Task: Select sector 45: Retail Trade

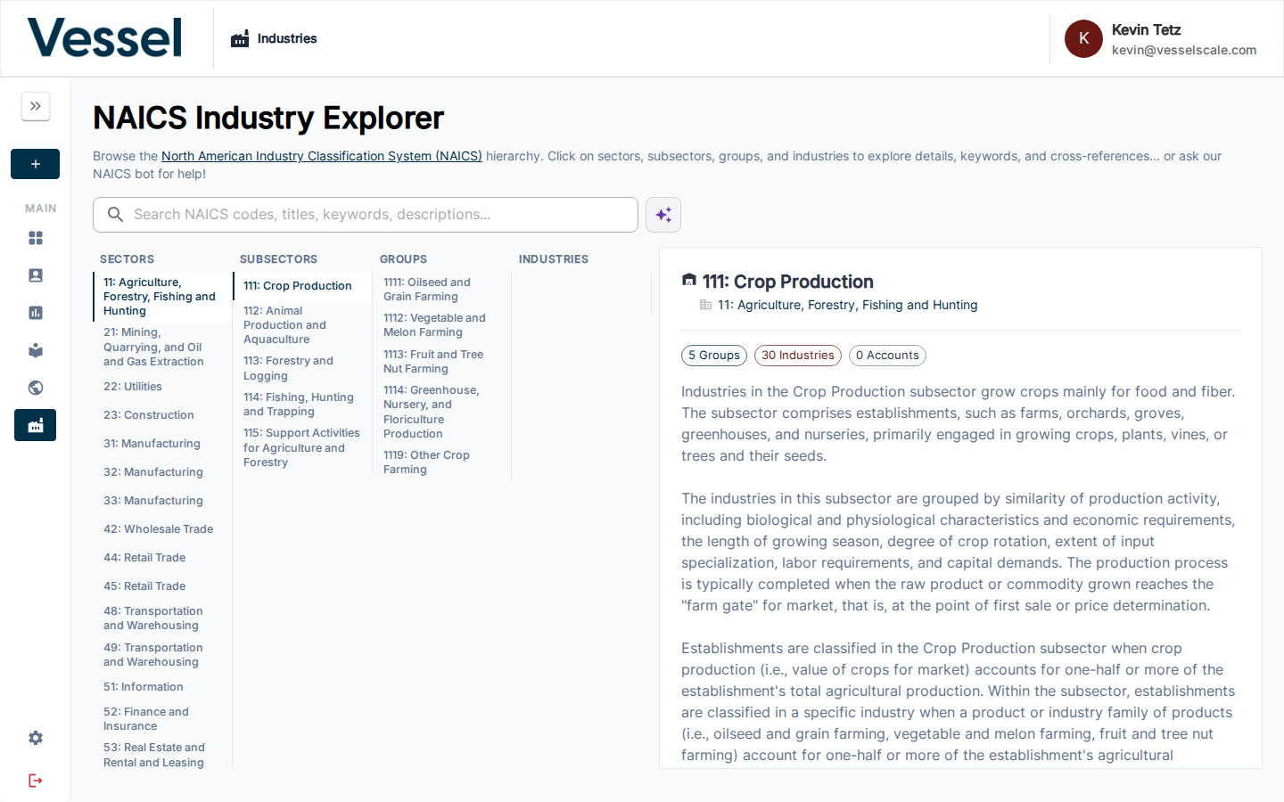Action: tap(160, 586)
